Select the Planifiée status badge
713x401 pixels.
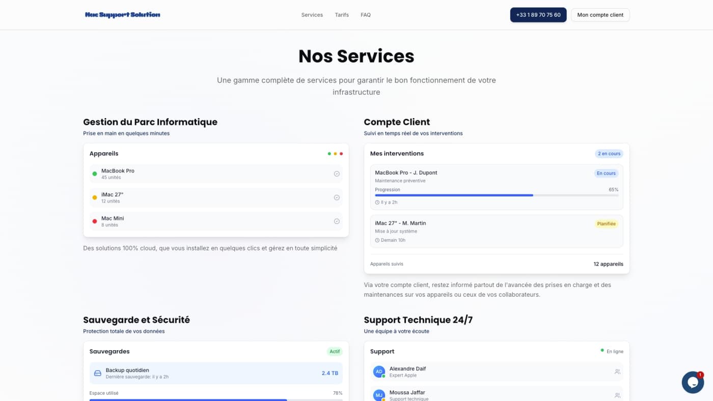tap(606, 224)
